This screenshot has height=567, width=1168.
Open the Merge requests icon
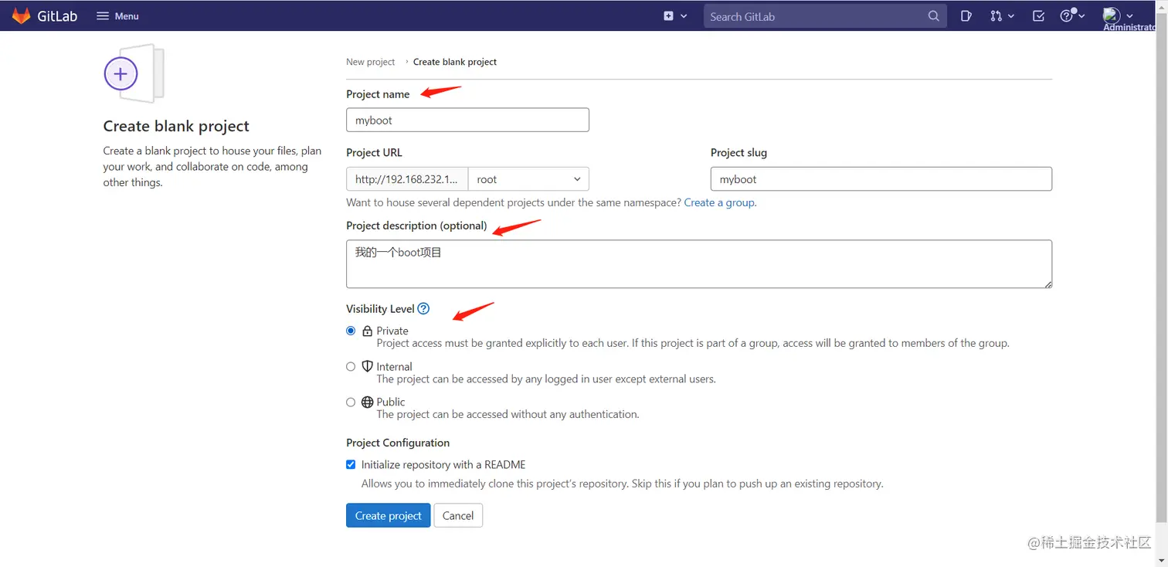tap(997, 15)
